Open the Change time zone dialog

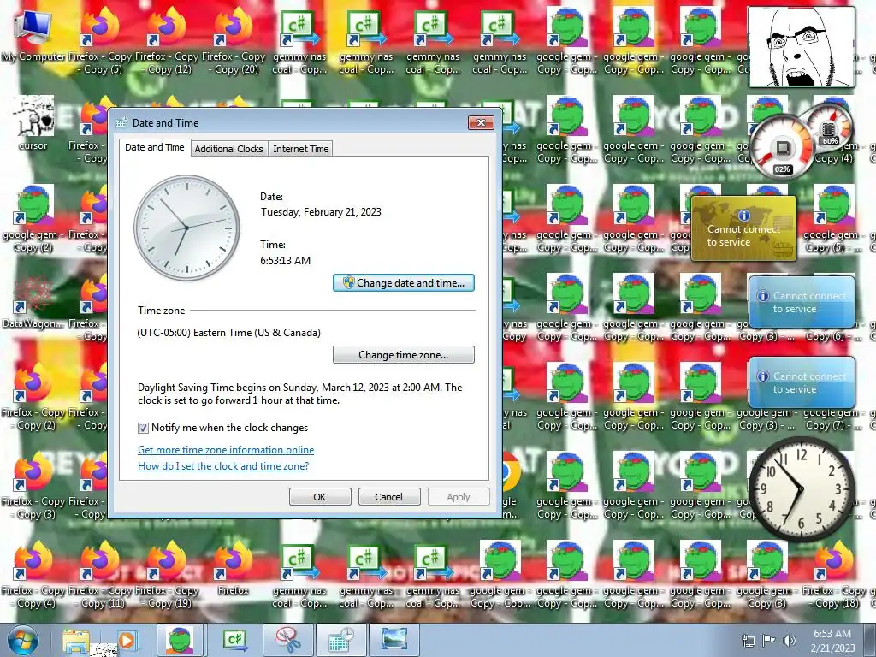[404, 355]
